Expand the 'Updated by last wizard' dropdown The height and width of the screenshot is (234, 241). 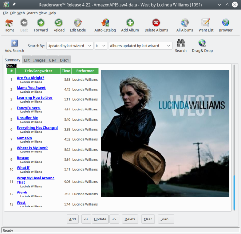tap(69, 46)
